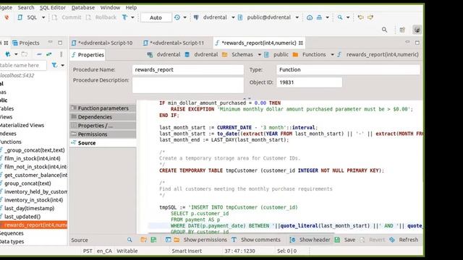Click the Save button in source bar
The width and height of the screenshot is (463, 260).
[345, 240]
